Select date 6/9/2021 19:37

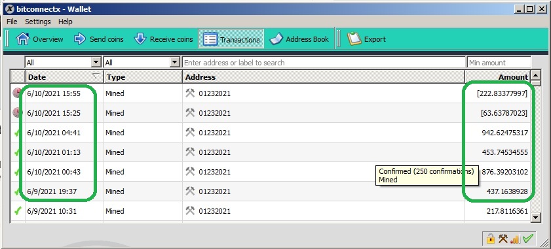point(52,192)
